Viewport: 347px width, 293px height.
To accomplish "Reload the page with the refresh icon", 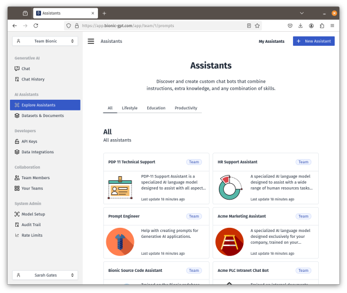I will (x=36, y=26).
